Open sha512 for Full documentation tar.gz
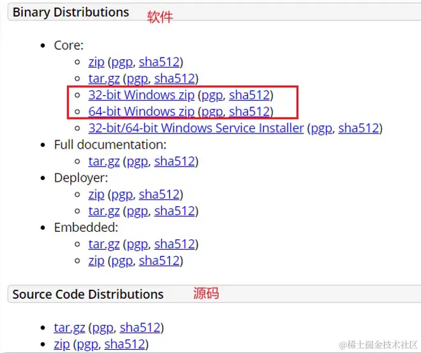The width and height of the screenshot is (421, 353). [174, 161]
